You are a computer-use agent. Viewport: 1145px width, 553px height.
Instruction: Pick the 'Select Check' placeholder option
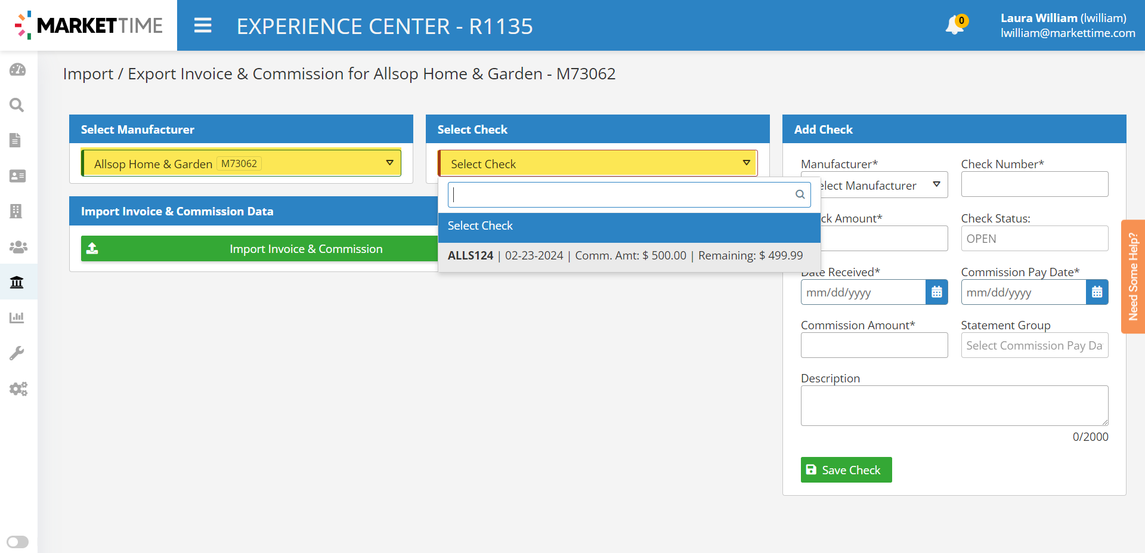[x=629, y=226]
